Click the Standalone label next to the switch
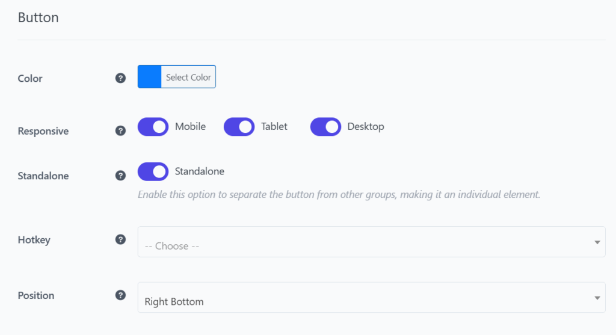616x335 pixels. (x=200, y=171)
